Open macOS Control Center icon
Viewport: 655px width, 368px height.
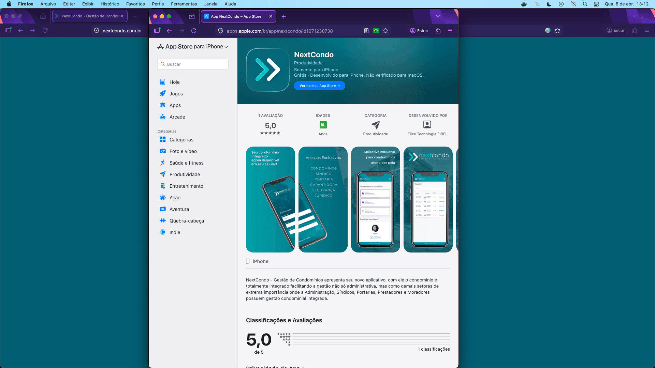click(x=596, y=4)
